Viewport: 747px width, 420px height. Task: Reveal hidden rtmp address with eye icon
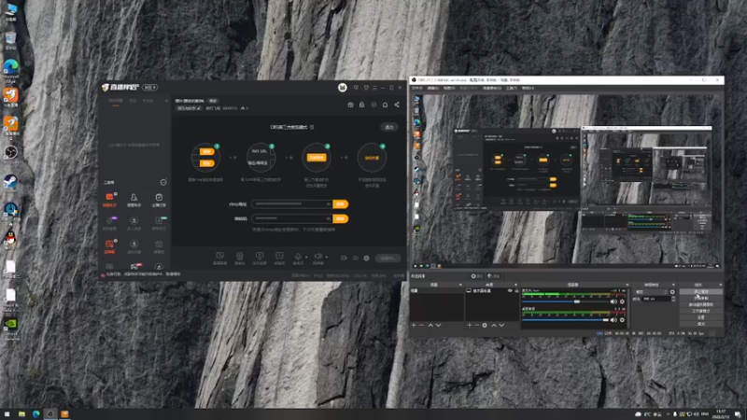point(329,203)
